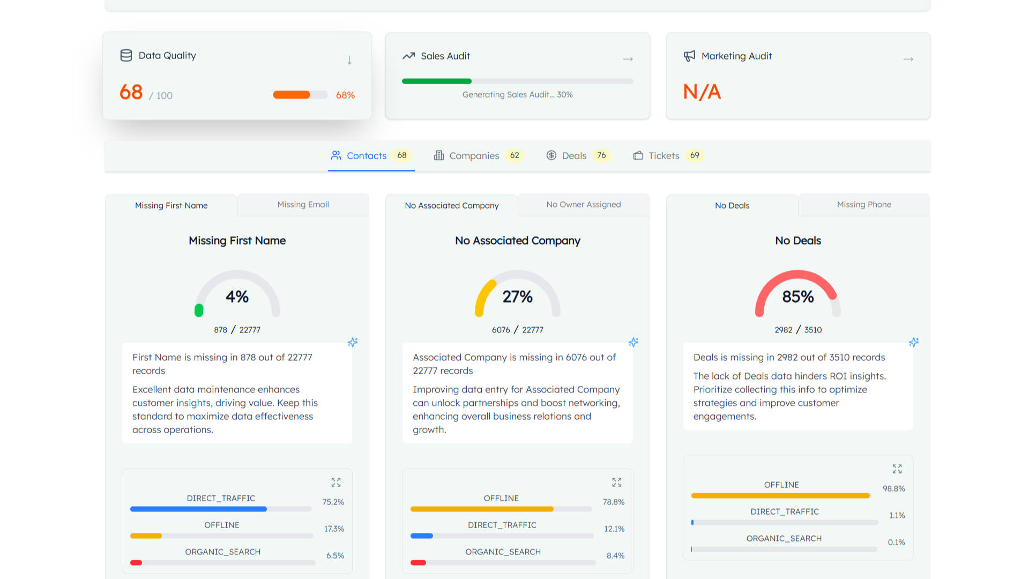The height and width of the screenshot is (579, 1029).
Task: Click AI sparkle icon on Missing First Name card
Action: coord(353,342)
